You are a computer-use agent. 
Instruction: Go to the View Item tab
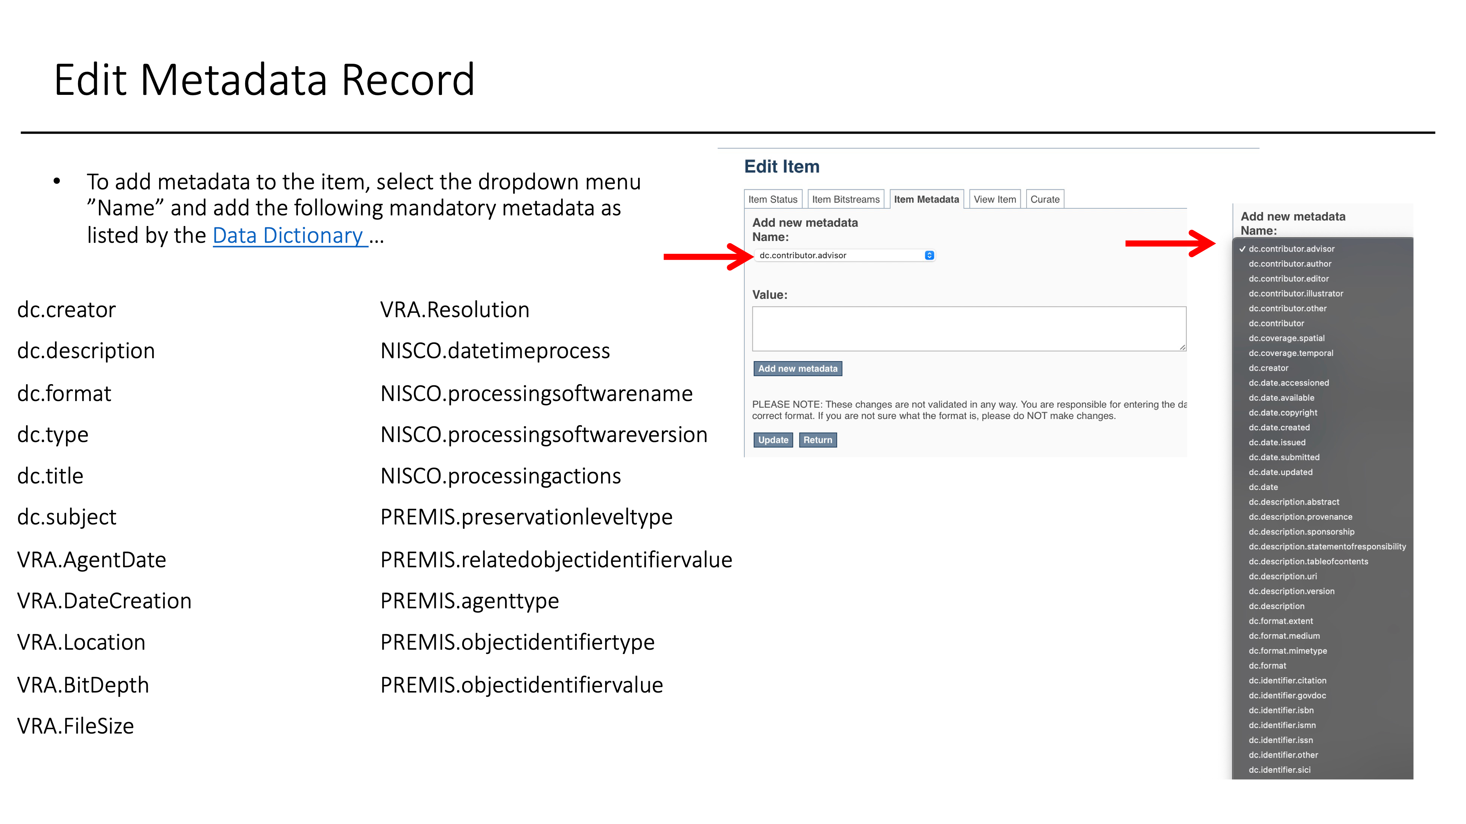click(x=994, y=200)
